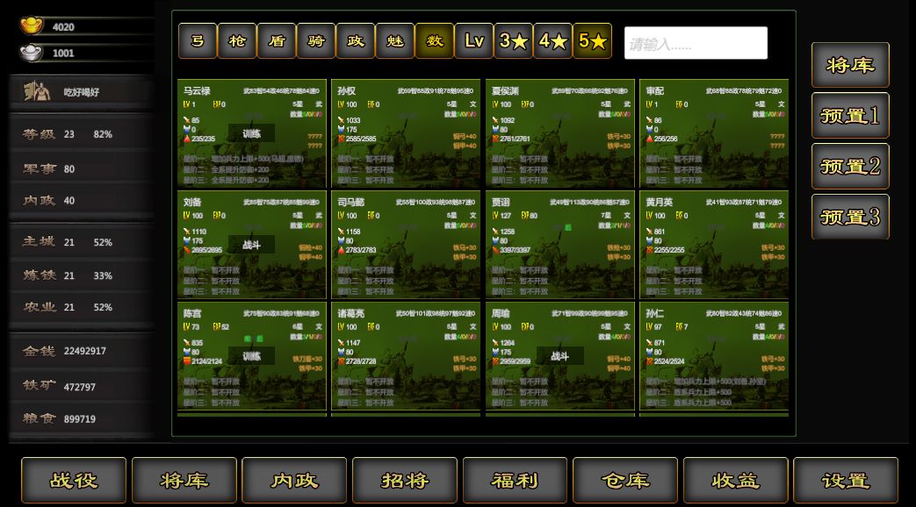Click 训练 button on 马云禄 card
This screenshot has height=507, width=916.
tap(252, 133)
